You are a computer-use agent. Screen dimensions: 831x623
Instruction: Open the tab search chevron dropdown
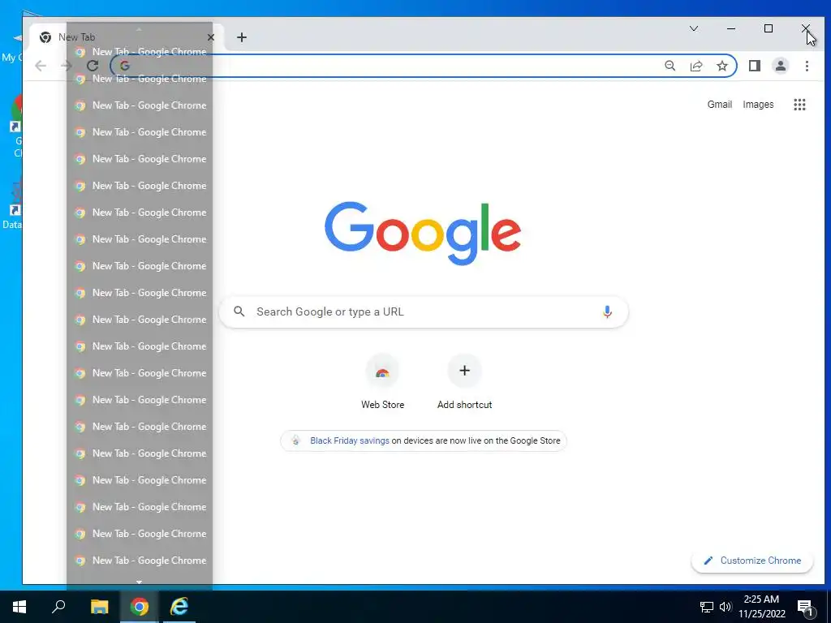tap(693, 28)
